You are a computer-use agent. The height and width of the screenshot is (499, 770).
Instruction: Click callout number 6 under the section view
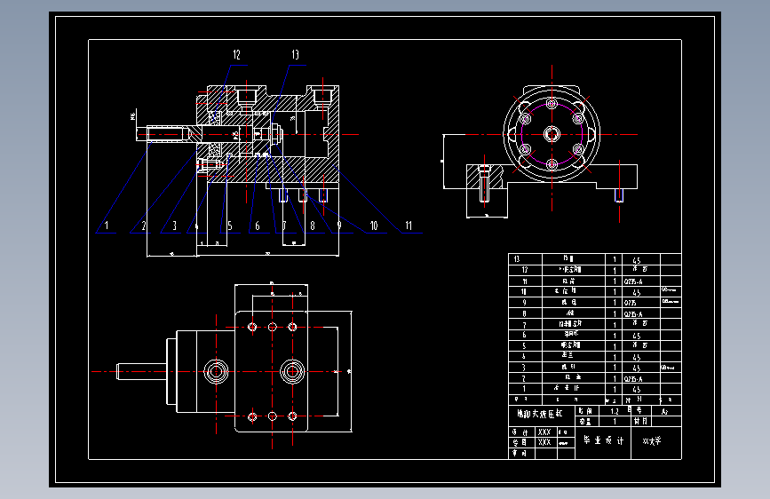pos(258,226)
